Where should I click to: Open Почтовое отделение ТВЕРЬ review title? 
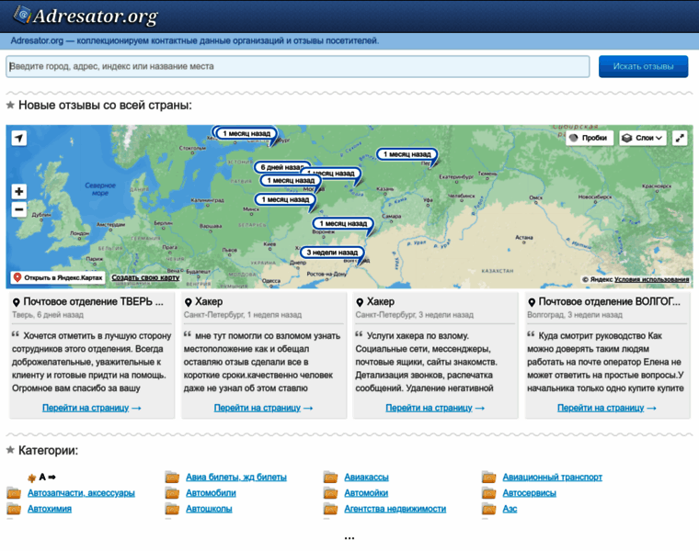[x=93, y=302]
